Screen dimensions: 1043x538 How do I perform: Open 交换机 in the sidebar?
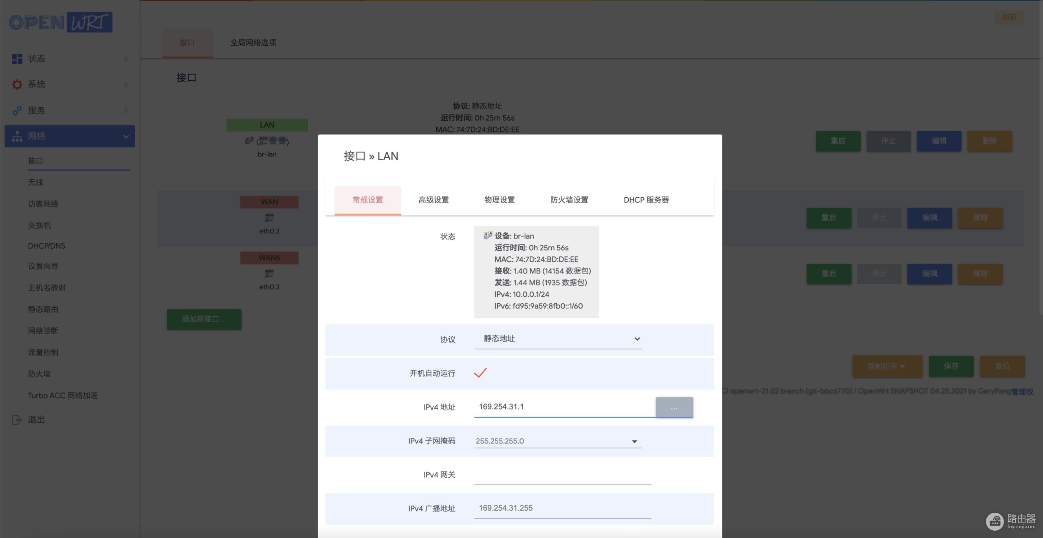[39, 225]
